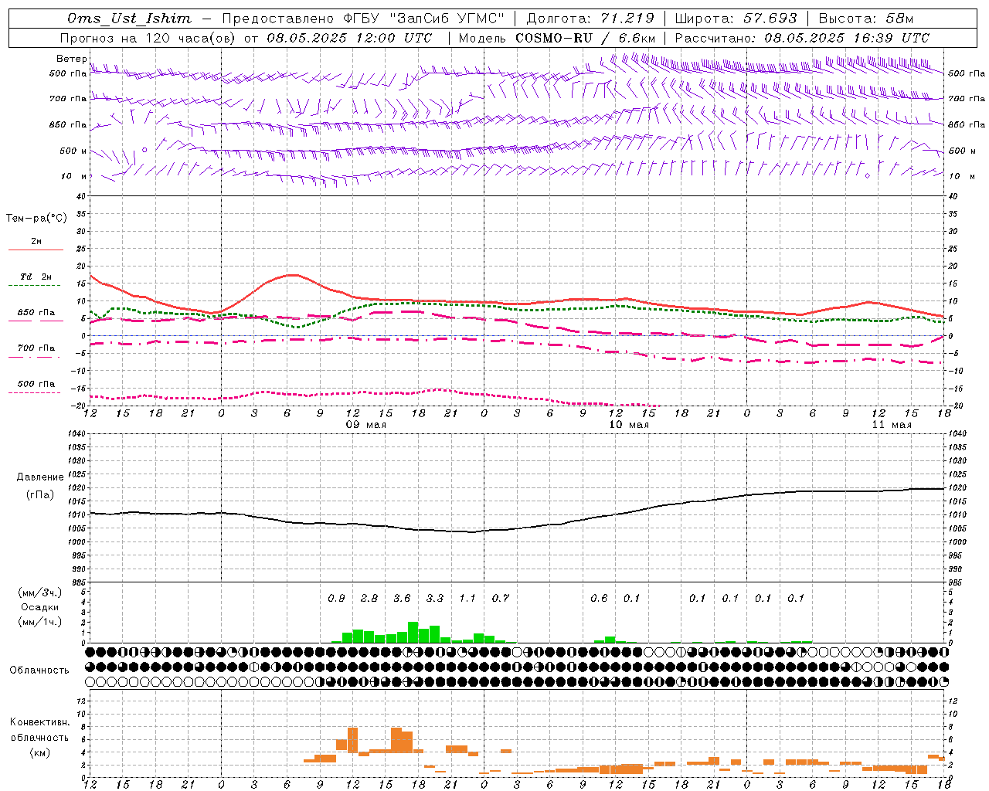The width and height of the screenshot is (989, 791).
Task: Click the "Td 2м" dew point legend label
Action: [x=36, y=277]
